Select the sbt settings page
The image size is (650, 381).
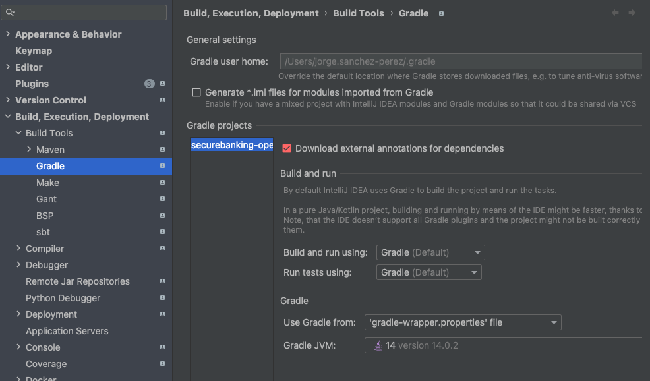point(43,232)
